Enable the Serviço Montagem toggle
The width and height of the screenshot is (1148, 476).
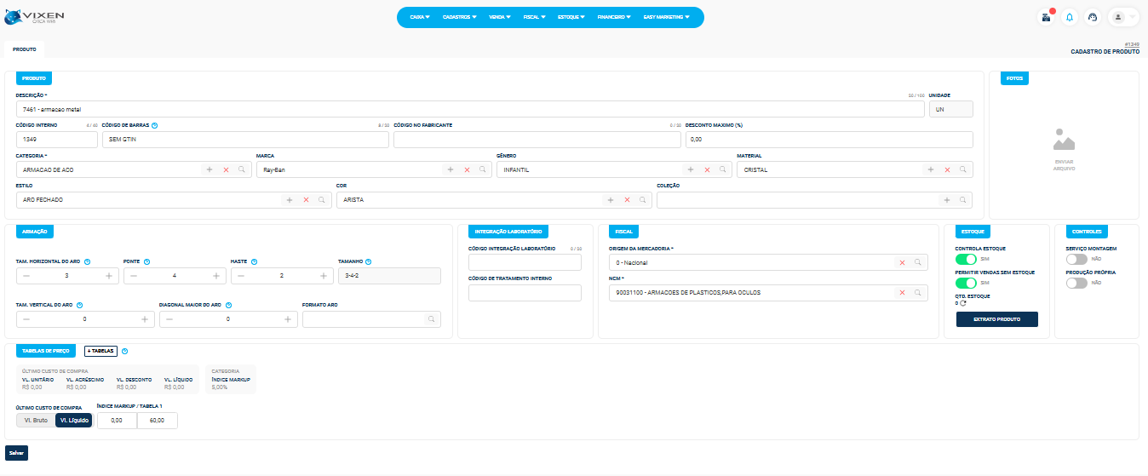[x=1076, y=259]
